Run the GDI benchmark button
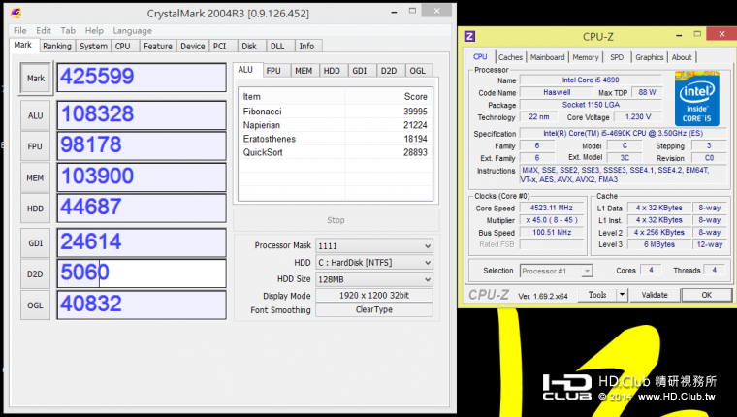The height and width of the screenshot is (417, 737). point(35,243)
